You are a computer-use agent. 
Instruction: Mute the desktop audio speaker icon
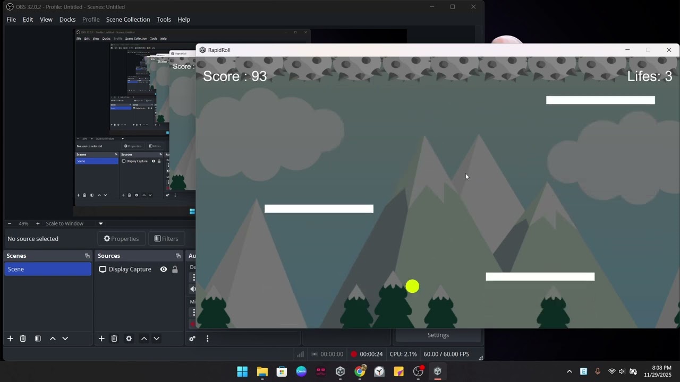pyautogui.click(x=192, y=289)
